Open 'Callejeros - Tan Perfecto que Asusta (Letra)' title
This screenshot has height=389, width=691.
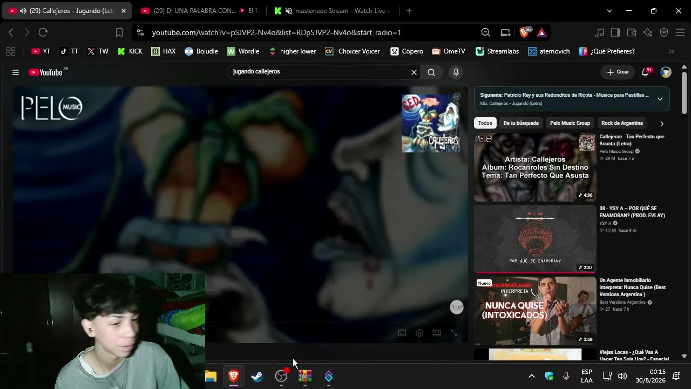[632, 140]
